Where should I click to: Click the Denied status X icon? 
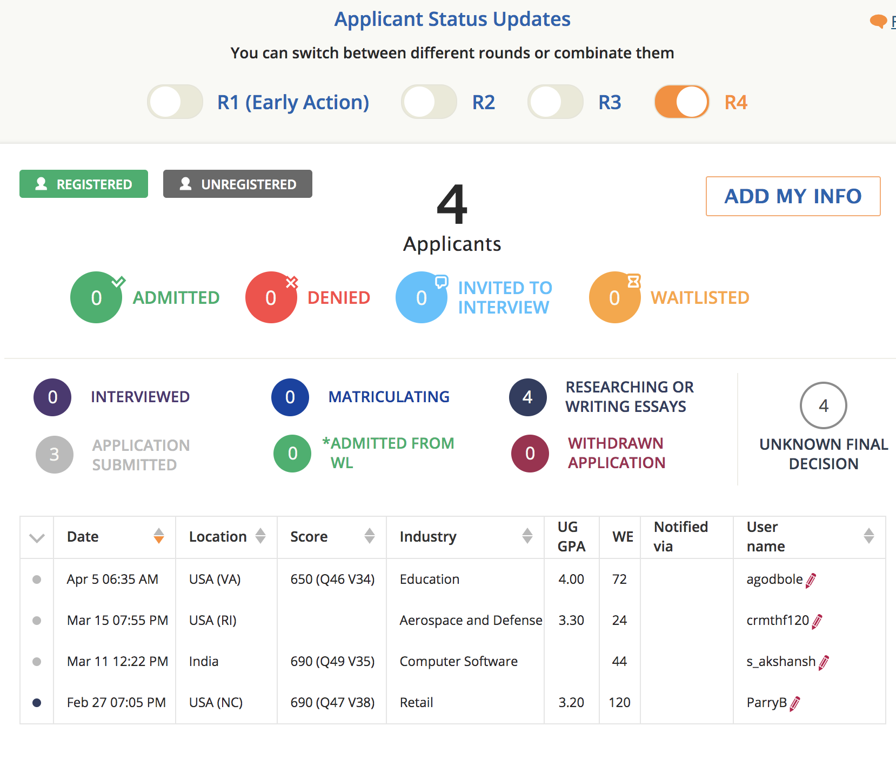point(292,281)
